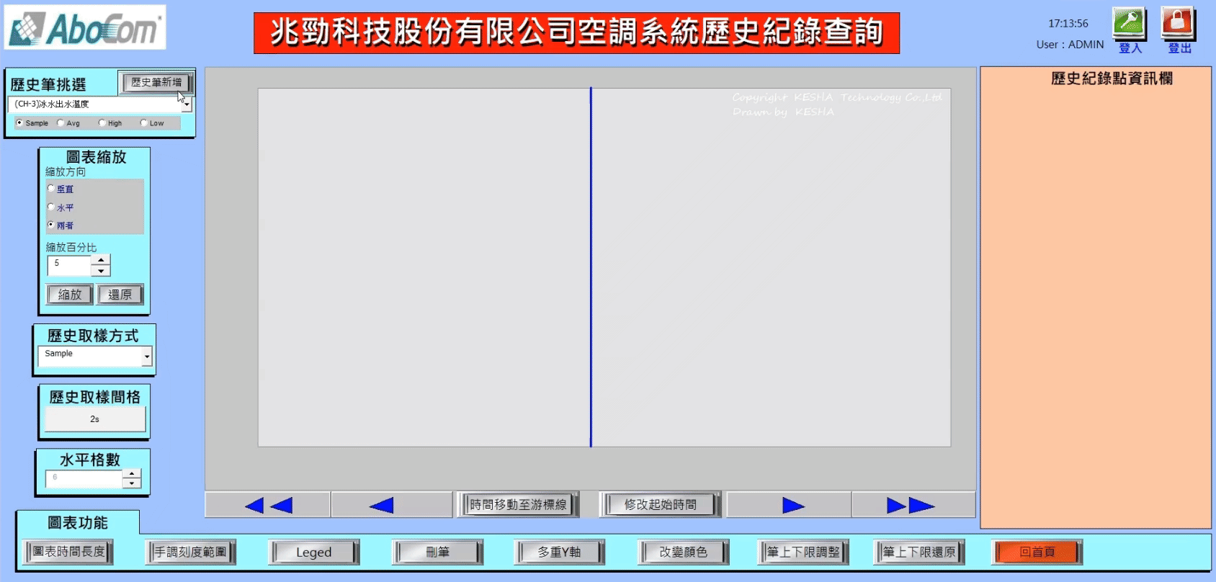
Task: Click the 2s sampling interval field
Action: [94, 419]
